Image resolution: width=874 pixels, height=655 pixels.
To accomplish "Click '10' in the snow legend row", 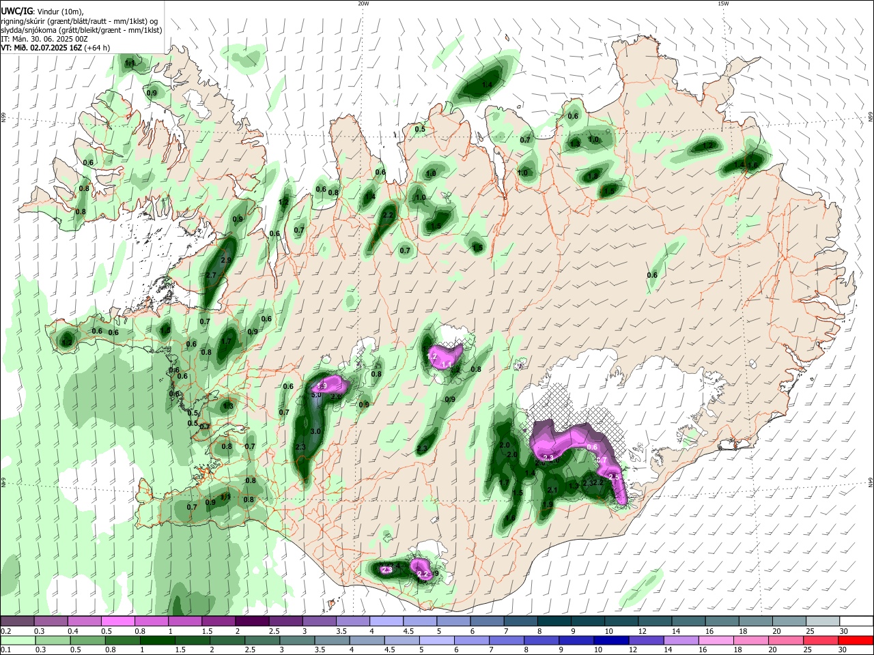I will pyautogui.click(x=608, y=631).
